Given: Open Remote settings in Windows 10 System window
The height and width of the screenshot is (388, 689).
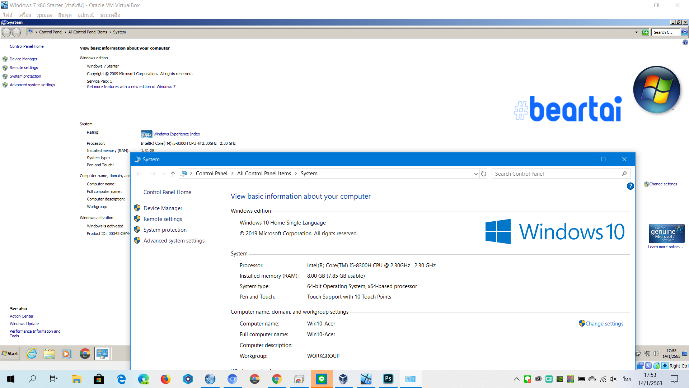Looking at the screenshot, I should tap(163, 219).
